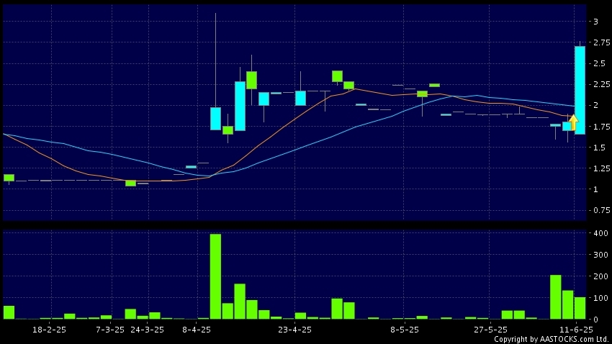Click the 100 volume axis label

[600, 298]
